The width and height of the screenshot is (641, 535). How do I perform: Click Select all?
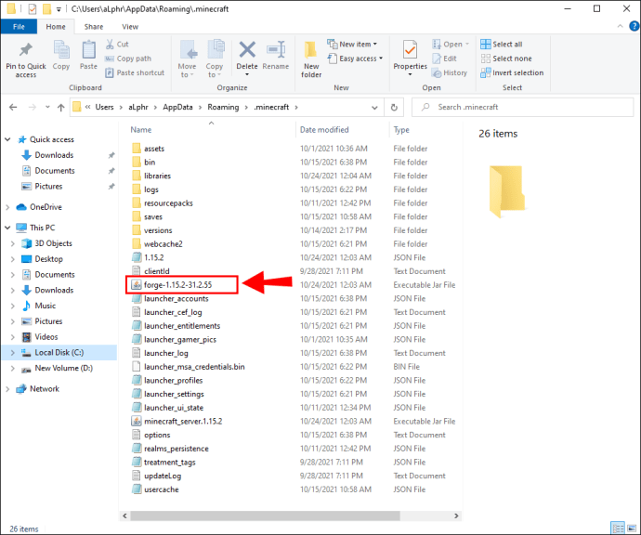click(502, 45)
